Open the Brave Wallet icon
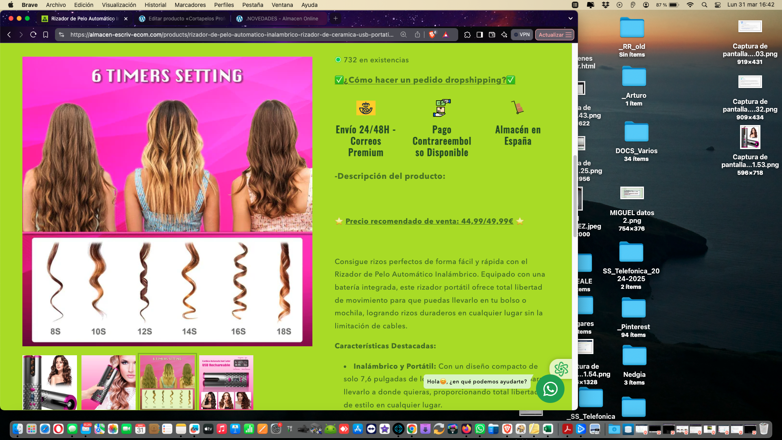 point(492,35)
